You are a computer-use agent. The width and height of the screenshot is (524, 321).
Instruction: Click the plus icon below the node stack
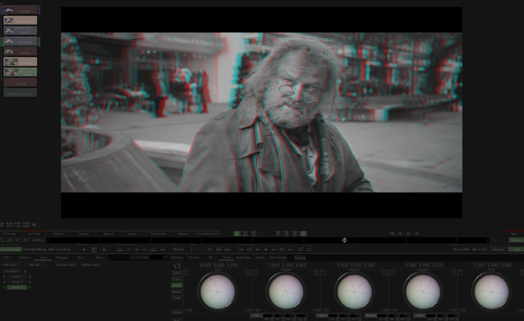pos(33,224)
